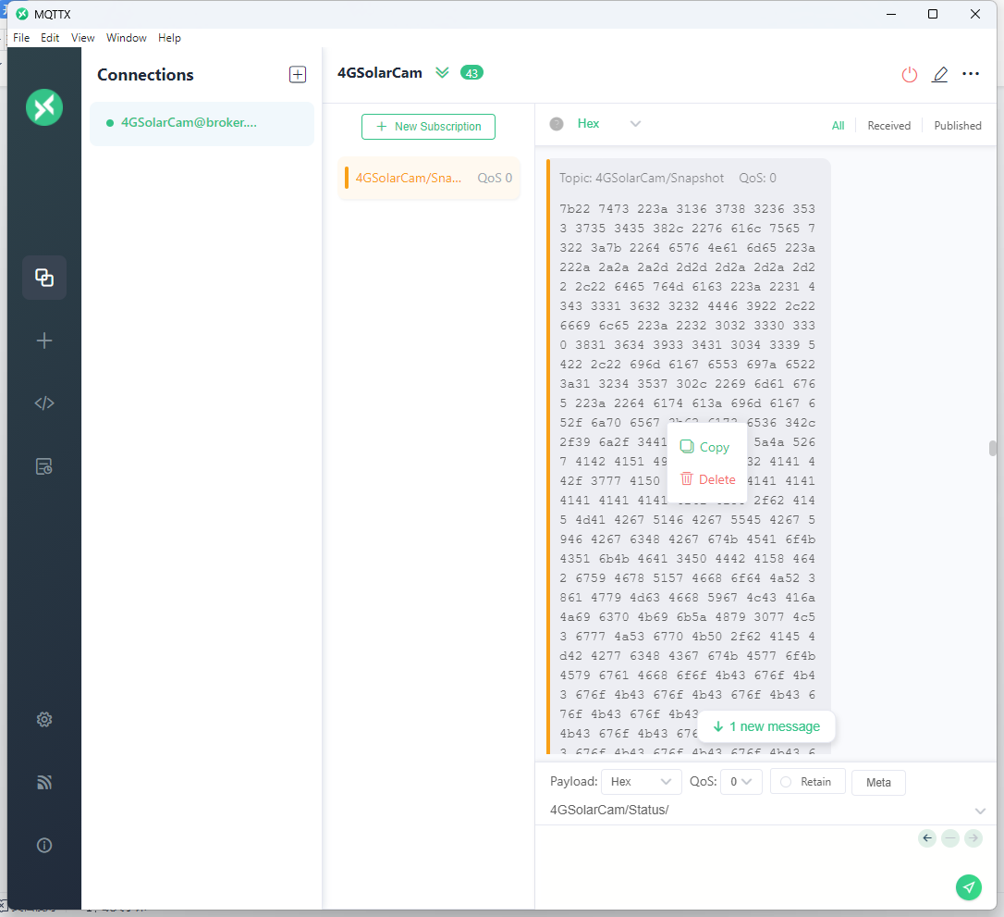The height and width of the screenshot is (917, 1004).
Task: Click the MQTTX logo in the sidebar
Action: click(x=44, y=107)
